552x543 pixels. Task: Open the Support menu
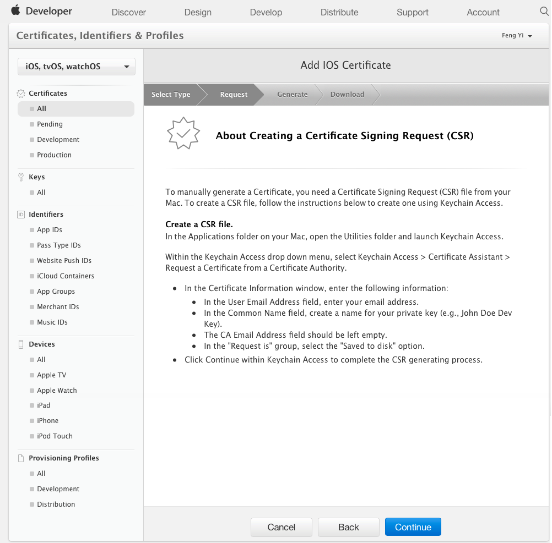click(x=412, y=12)
